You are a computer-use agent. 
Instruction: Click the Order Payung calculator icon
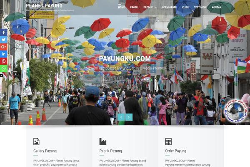coord(168,142)
